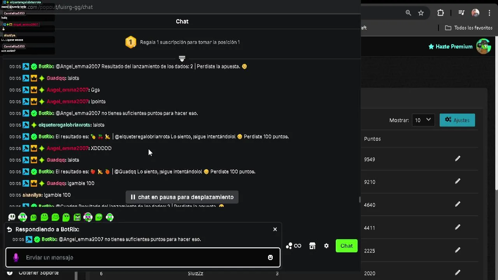Dismiss the reply to BotRix banner
Viewport: 498px width, 280px height.
275,229
